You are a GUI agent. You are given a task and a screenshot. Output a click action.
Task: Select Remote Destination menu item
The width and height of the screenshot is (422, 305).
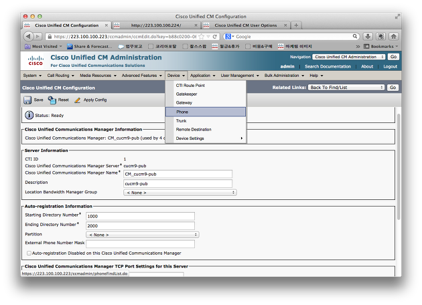(206, 130)
